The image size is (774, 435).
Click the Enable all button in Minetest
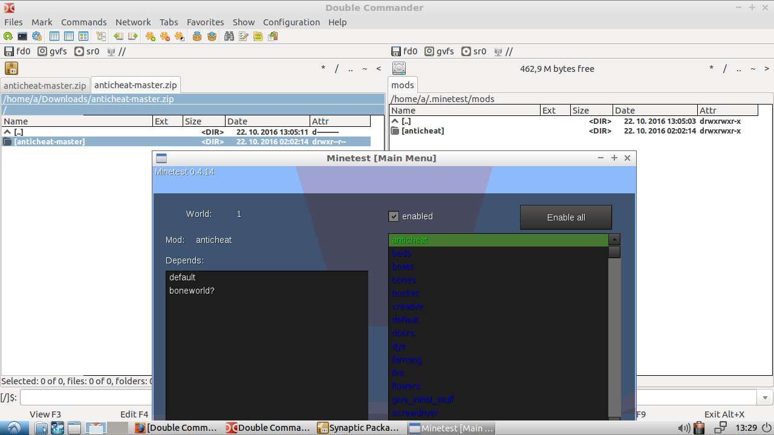coord(565,217)
